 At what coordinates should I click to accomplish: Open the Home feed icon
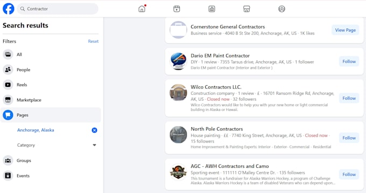click(x=142, y=9)
